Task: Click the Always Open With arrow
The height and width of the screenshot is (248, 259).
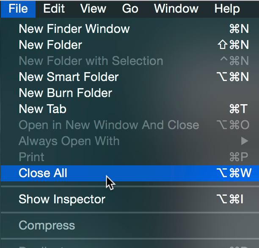Action: tap(245, 141)
